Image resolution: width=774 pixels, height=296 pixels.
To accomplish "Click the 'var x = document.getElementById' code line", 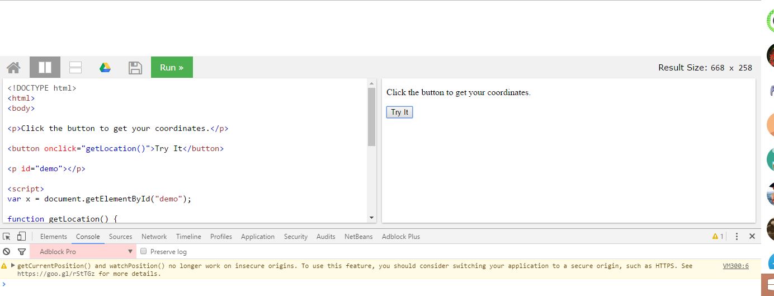I will point(100,199).
